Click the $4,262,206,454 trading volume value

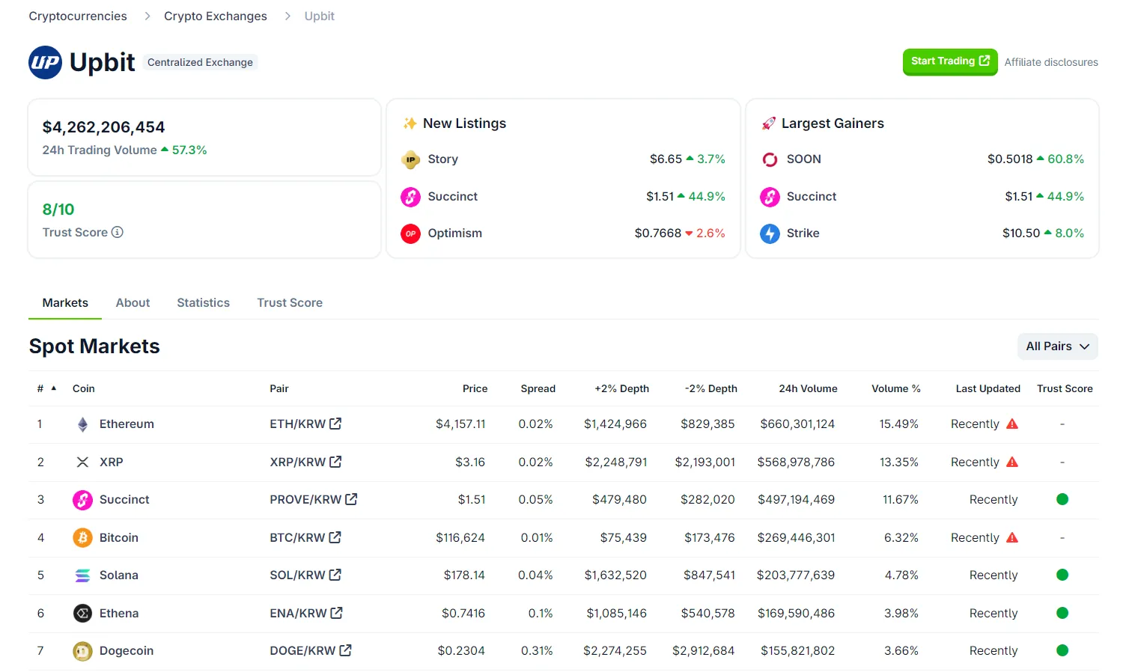pyautogui.click(x=103, y=127)
